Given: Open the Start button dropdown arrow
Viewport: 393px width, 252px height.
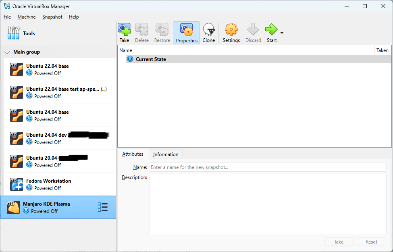Looking at the screenshot, I should click(282, 33).
